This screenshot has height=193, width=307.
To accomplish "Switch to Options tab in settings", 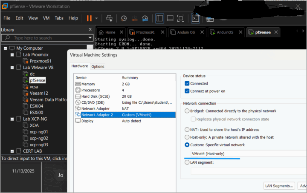I will click(98, 67).
